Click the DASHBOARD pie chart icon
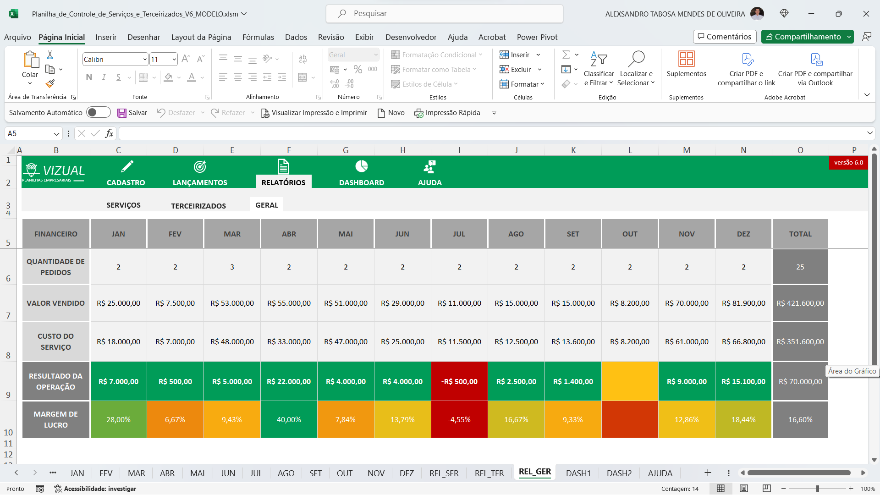 pyautogui.click(x=361, y=166)
